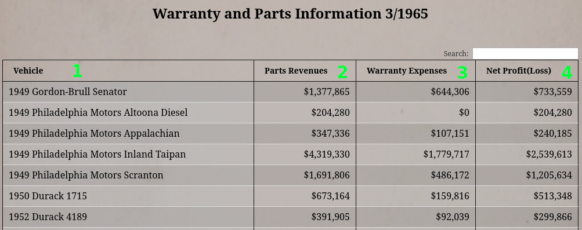This screenshot has height=230, width=582.
Task: Sort by Warranty Expenses column header
Action: coord(415,71)
